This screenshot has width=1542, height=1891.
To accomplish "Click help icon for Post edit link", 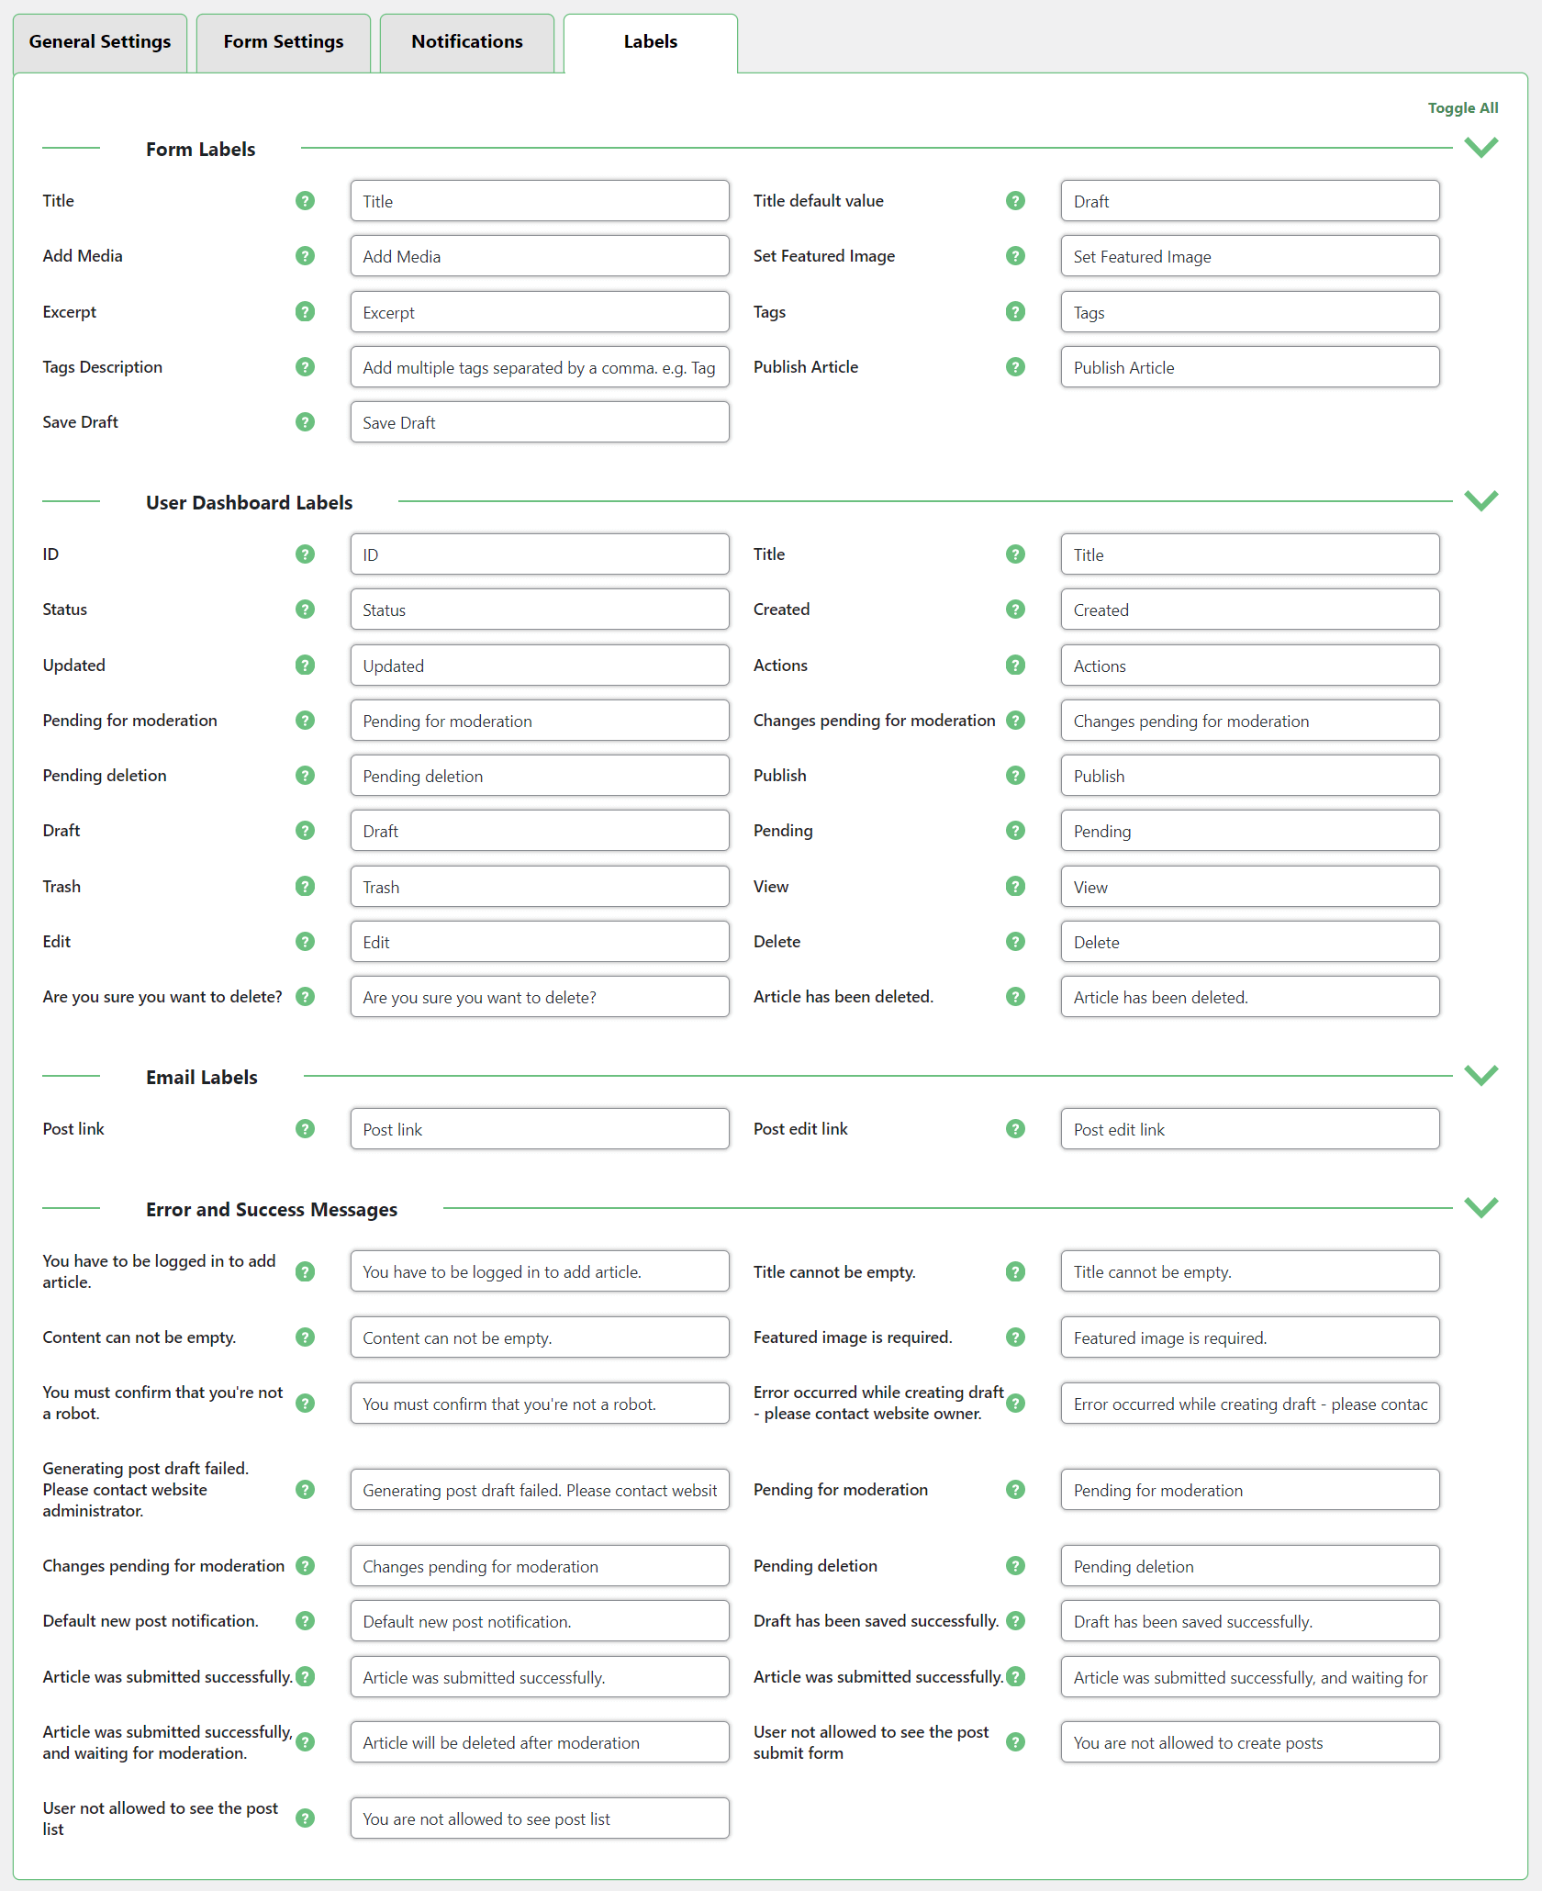I will tap(1015, 1129).
